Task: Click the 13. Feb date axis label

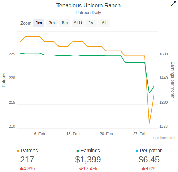Action: coord(73,134)
